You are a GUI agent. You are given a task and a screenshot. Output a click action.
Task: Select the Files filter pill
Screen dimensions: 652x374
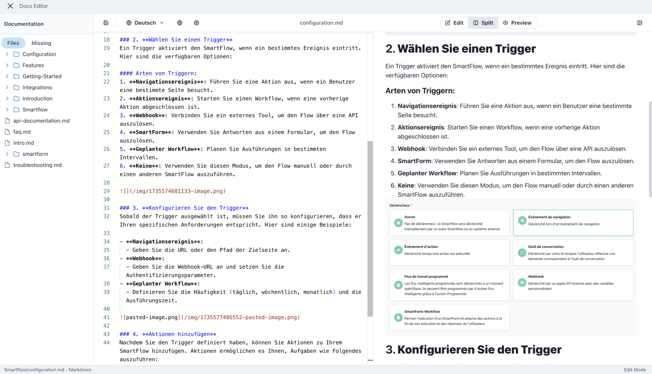13,43
